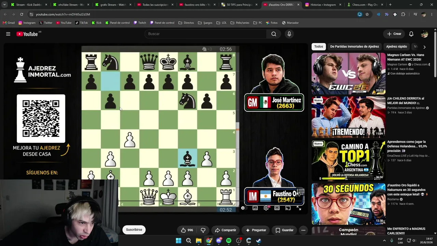Go to the YouTube home logo
The width and height of the screenshot is (437, 246).
[27, 34]
